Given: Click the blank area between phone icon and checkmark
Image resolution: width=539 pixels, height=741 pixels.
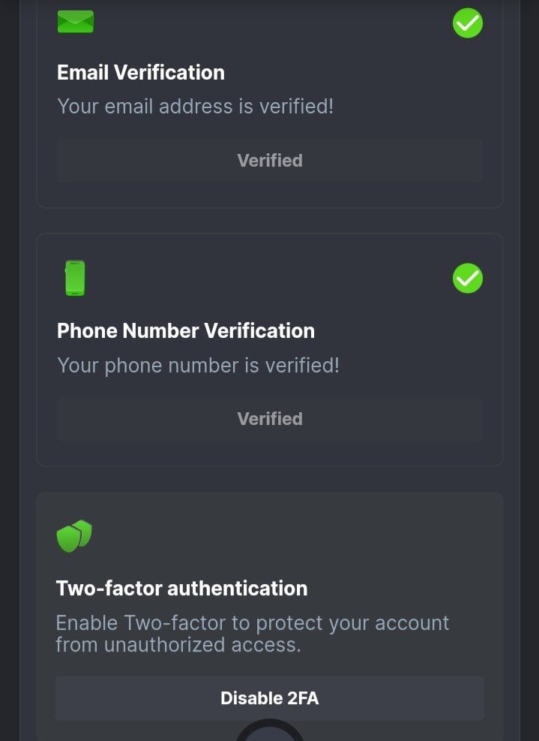Looking at the screenshot, I should [x=270, y=279].
